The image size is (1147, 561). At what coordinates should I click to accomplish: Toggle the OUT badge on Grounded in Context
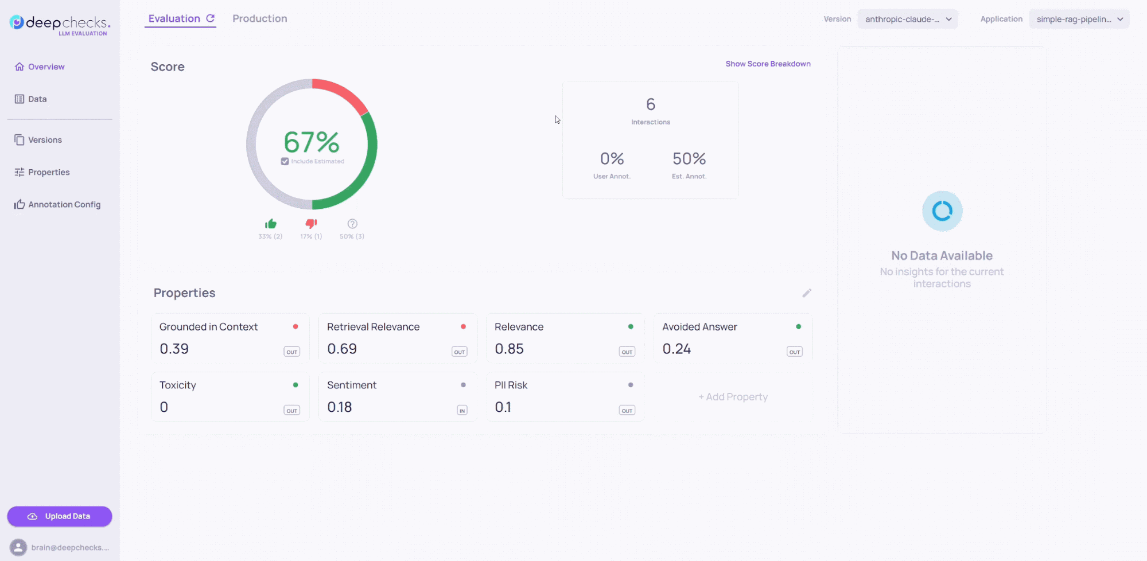[291, 352]
